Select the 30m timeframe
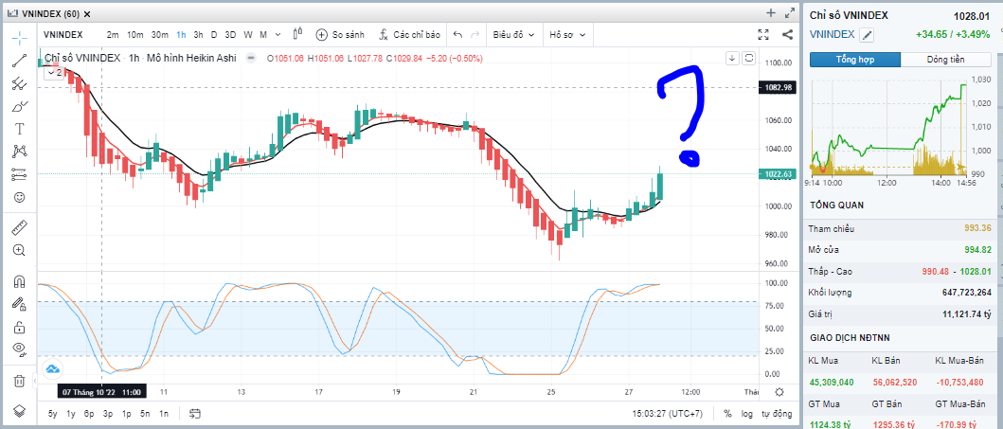Image resolution: width=1003 pixels, height=429 pixels. 160,34
